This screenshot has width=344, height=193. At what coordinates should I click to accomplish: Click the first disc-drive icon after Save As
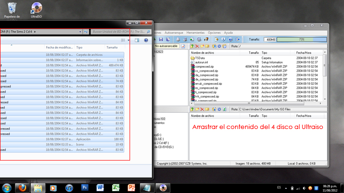[x=178, y=40]
